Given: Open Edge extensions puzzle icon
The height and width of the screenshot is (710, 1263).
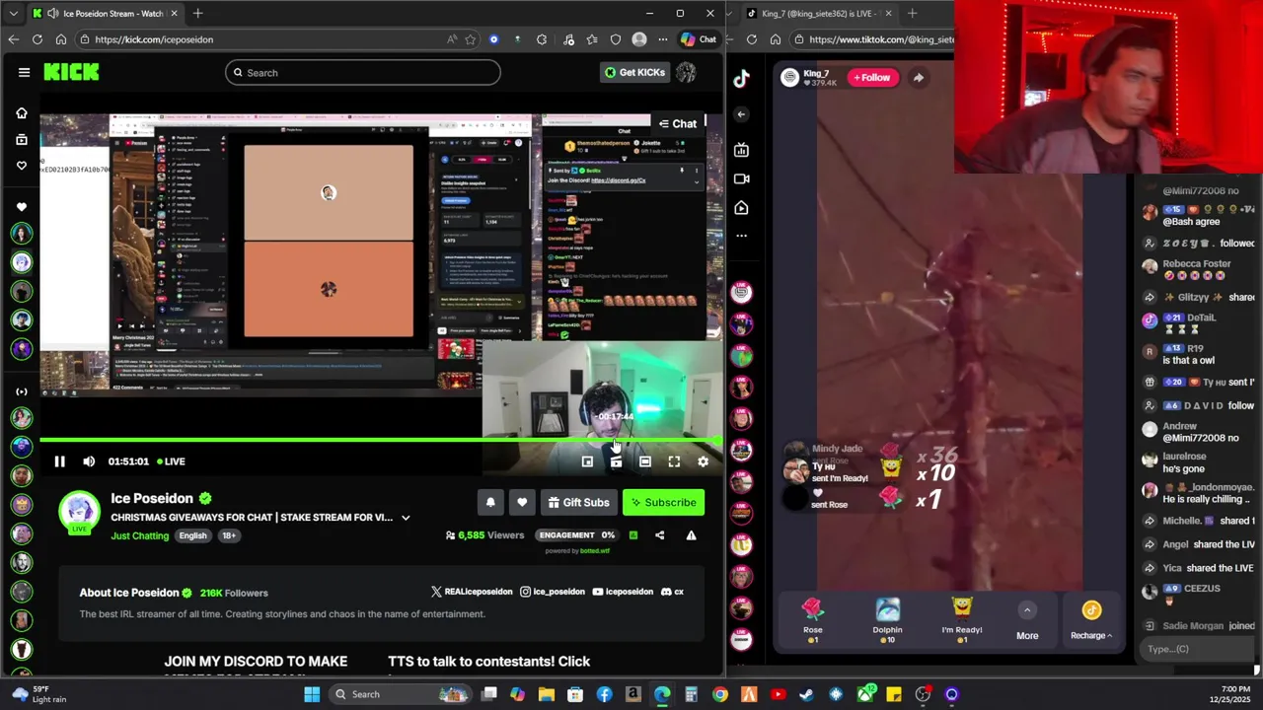Looking at the screenshot, I should click(542, 39).
